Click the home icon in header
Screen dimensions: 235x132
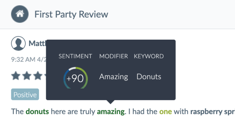point(20,14)
